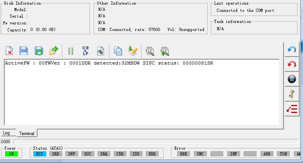Image resolution: width=303 pixels, height=163 pixels.
Task: Click the input field showing 1000
Action: coord(7,142)
